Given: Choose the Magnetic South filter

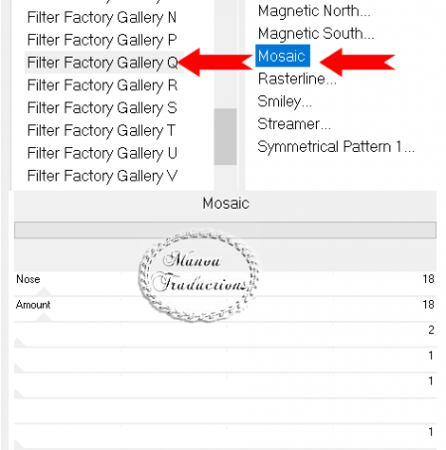Looking at the screenshot, I should click(316, 34).
